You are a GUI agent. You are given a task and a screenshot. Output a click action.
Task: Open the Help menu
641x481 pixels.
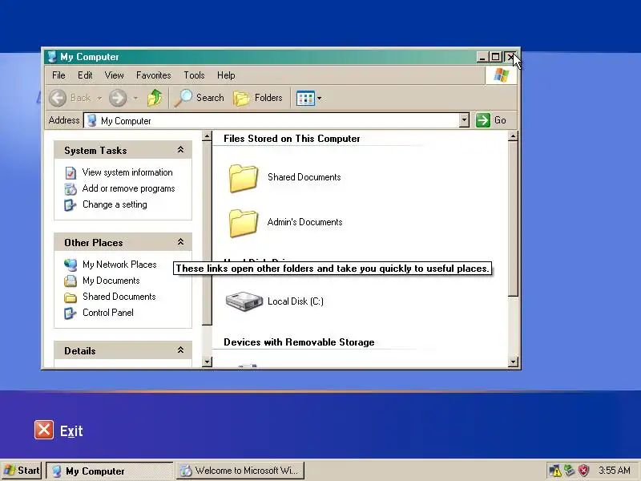(226, 75)
